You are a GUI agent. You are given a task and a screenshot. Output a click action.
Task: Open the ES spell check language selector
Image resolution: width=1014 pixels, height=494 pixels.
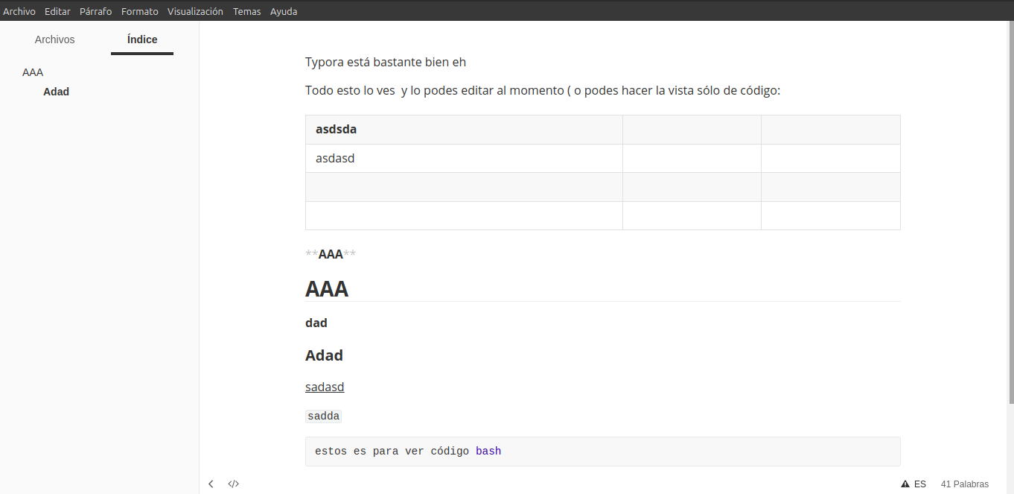click(920, 484)
